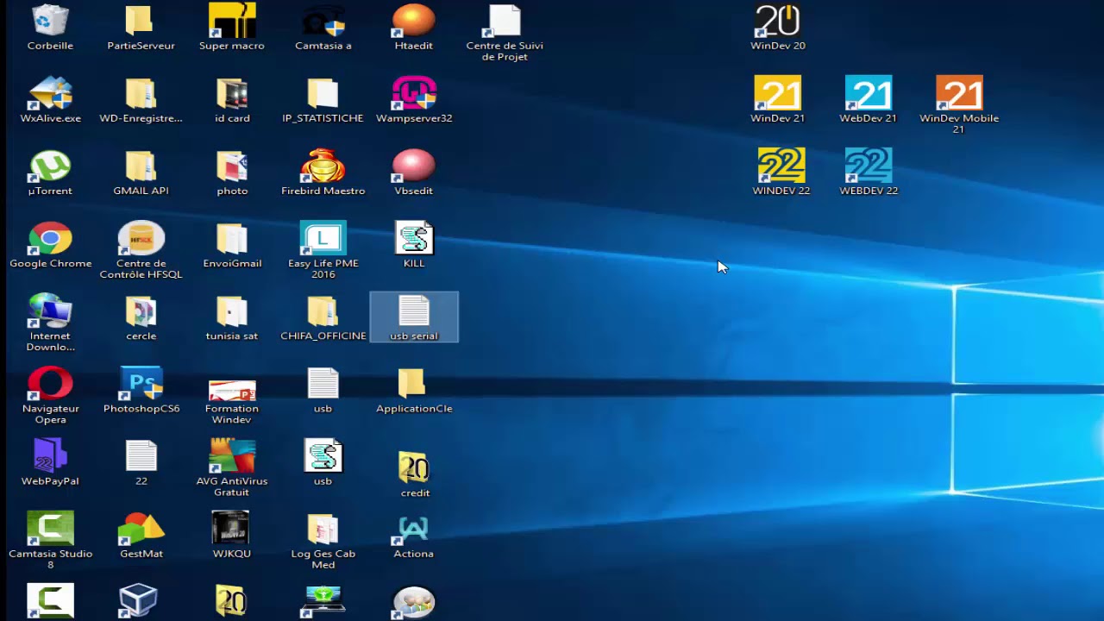Launch WINDEV 22
The image size is (1104, 621).
[x=781, y=172]
